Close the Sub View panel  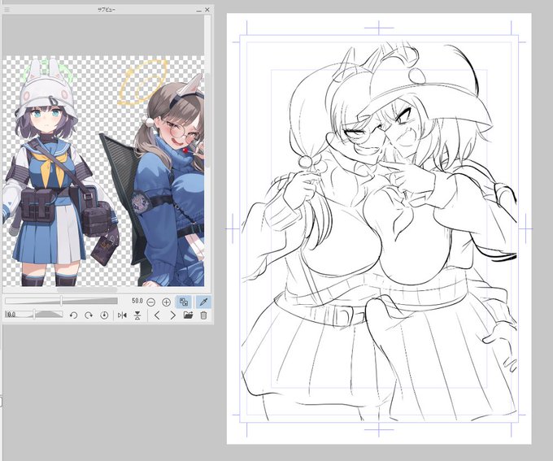(x=207, y=10)
